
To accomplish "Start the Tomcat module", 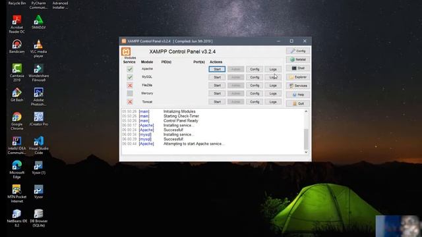I will pos(217,102).
